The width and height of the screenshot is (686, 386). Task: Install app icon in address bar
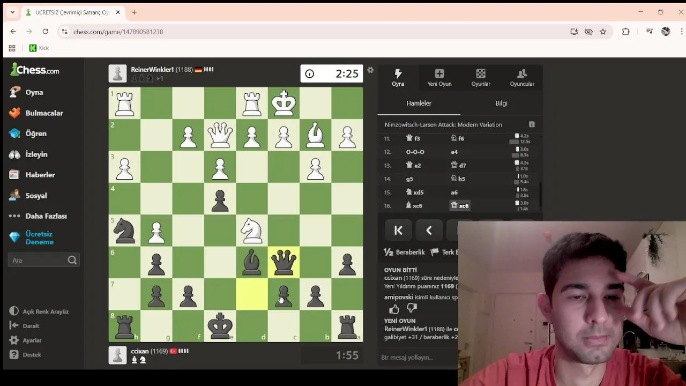(574, 32)
